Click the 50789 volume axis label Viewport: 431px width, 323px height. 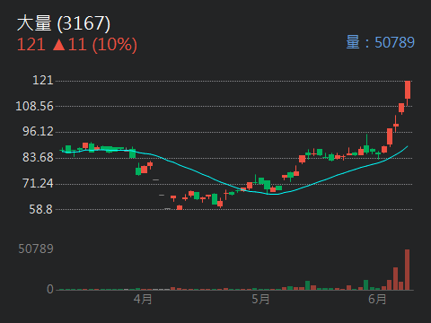36,249
